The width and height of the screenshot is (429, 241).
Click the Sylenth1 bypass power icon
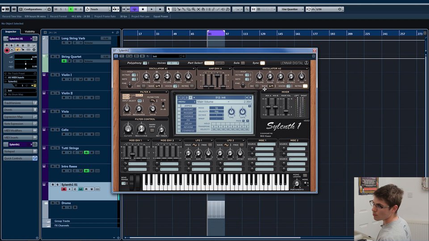tap(116, 56)
